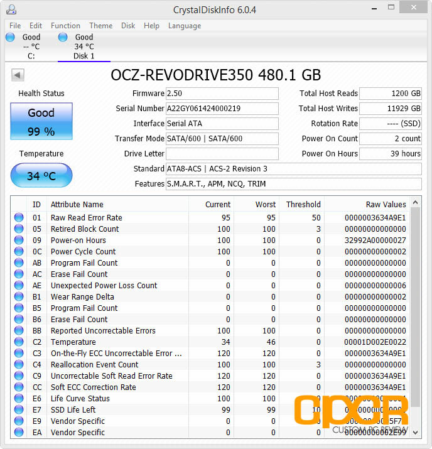Click the Transfer Mode field

[222, 139]
